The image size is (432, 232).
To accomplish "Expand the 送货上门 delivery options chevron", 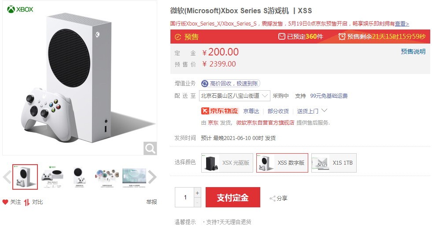I will click(x=324, y=110).
